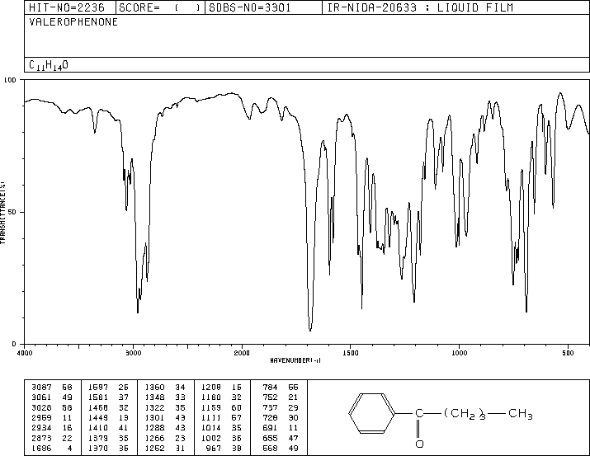Select peak table entry 1301
The height and width of the screenshot is (456, 590).
(x=165, y=417)
